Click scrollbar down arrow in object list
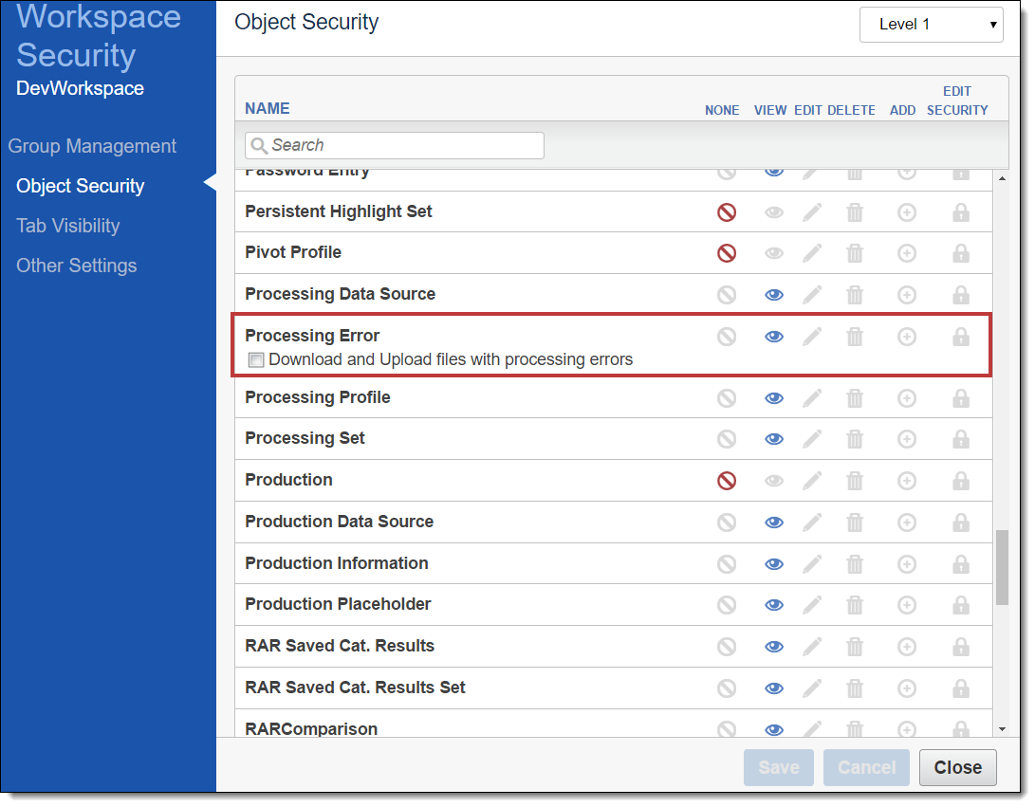The width and height of the screenshot is (1035, 807). coord(1003,728)
